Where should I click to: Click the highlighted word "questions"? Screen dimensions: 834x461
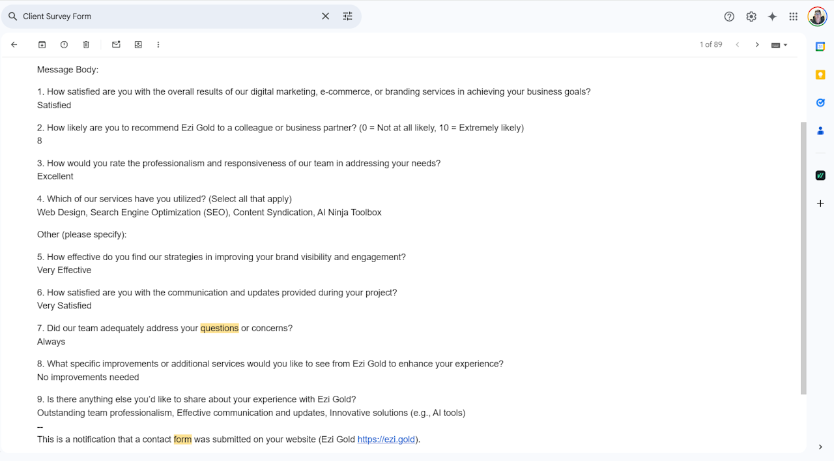point(220,328)
